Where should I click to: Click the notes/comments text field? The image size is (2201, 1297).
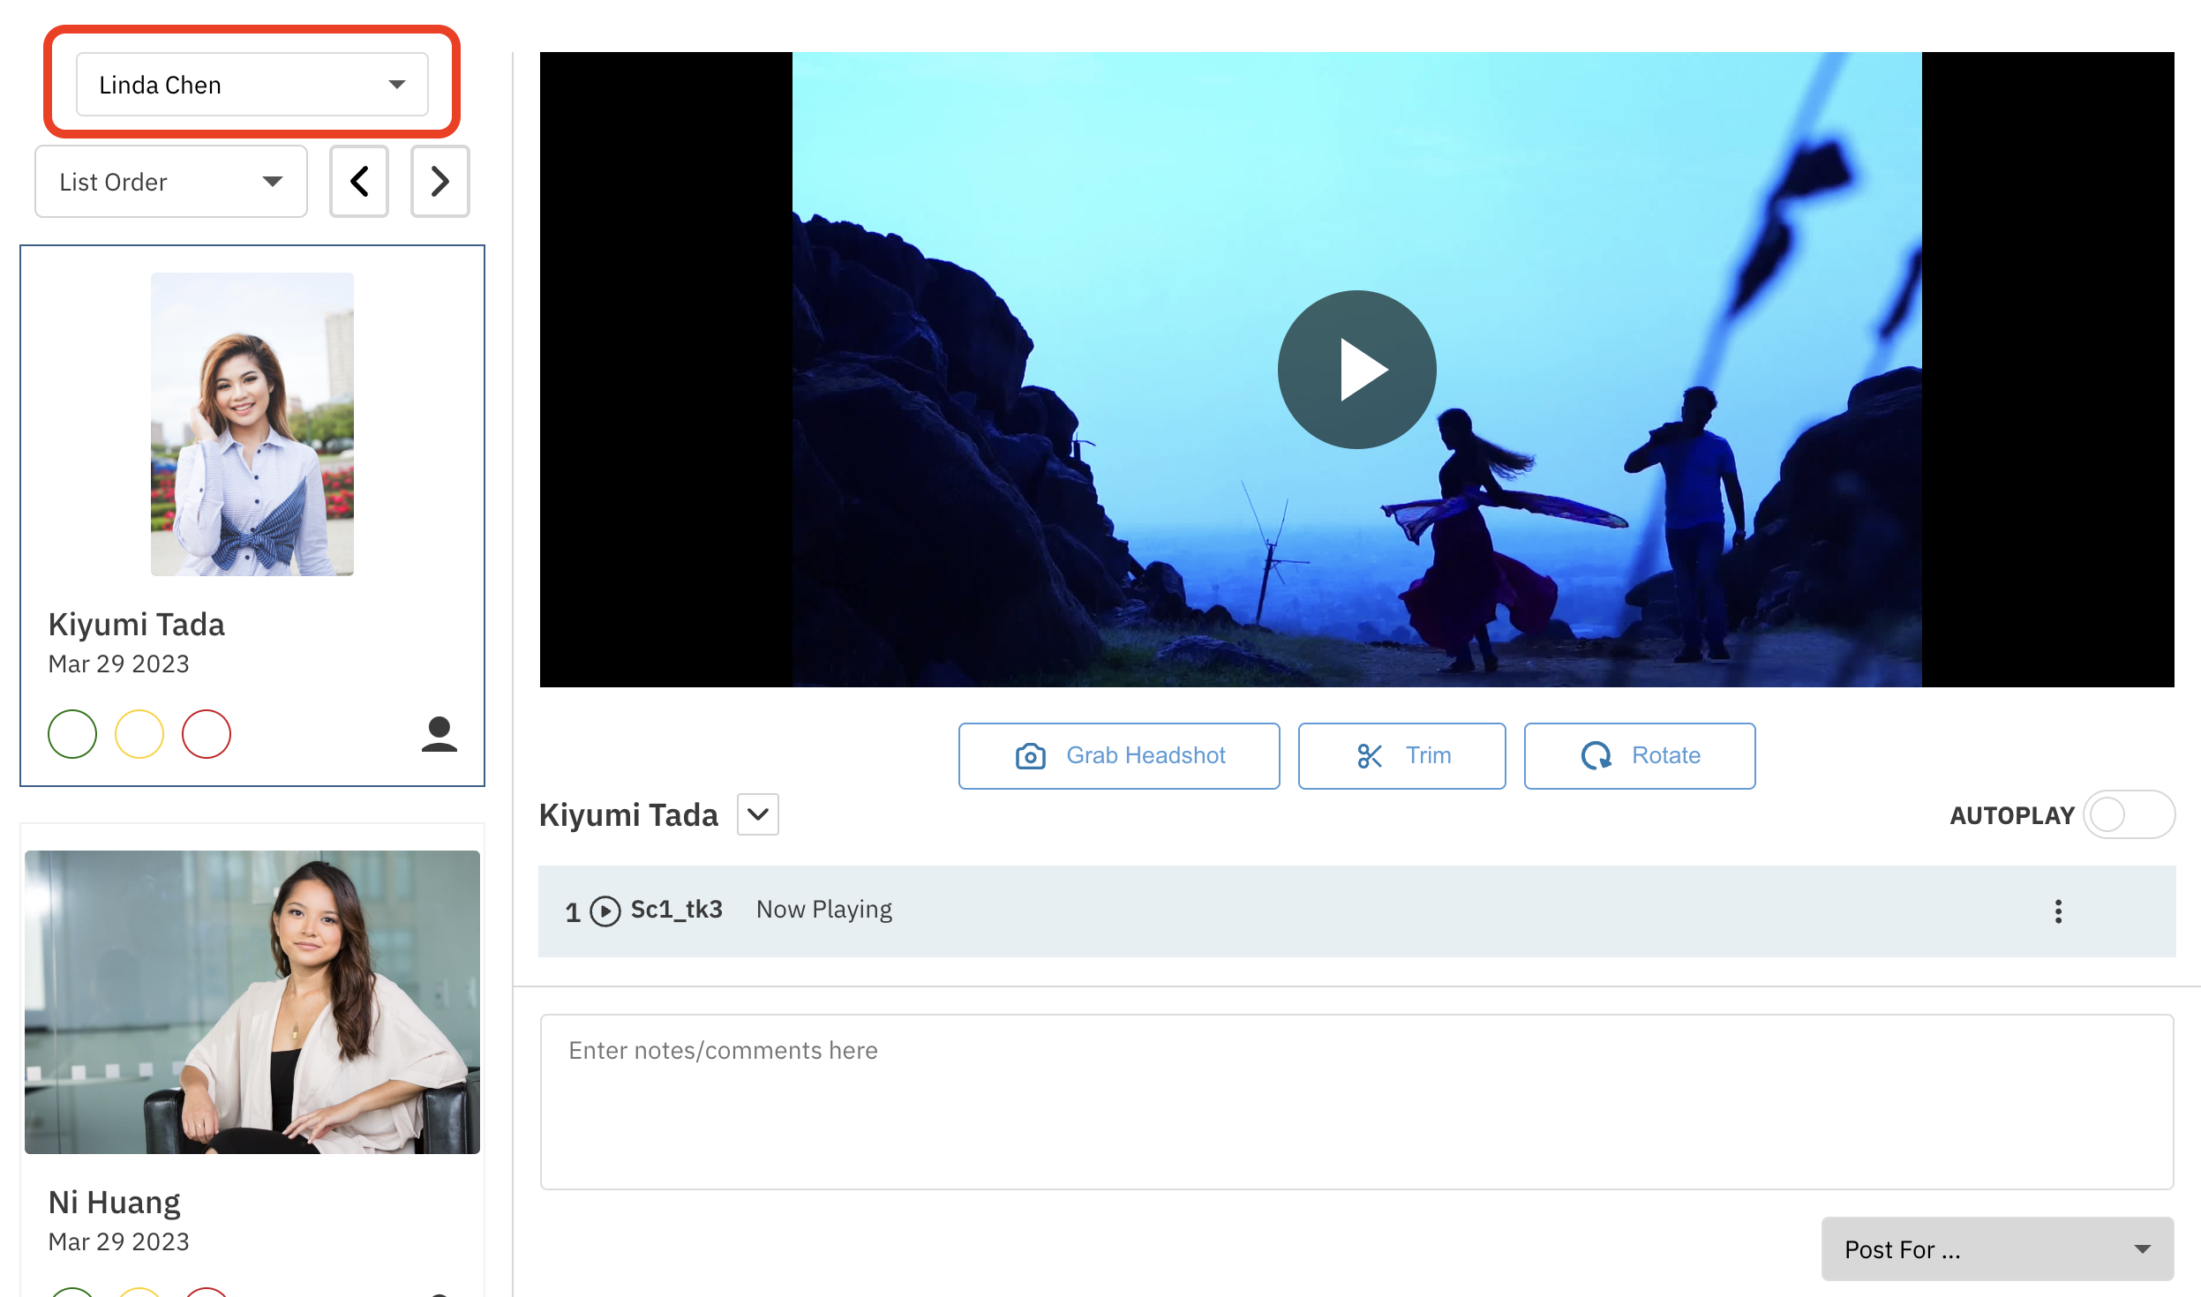tap(1356, 1101)
